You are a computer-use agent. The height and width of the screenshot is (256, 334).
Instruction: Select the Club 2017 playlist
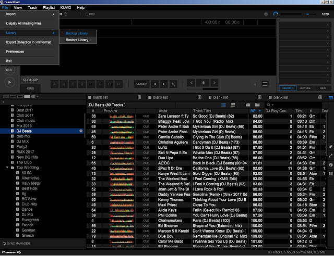click(25, 116)
